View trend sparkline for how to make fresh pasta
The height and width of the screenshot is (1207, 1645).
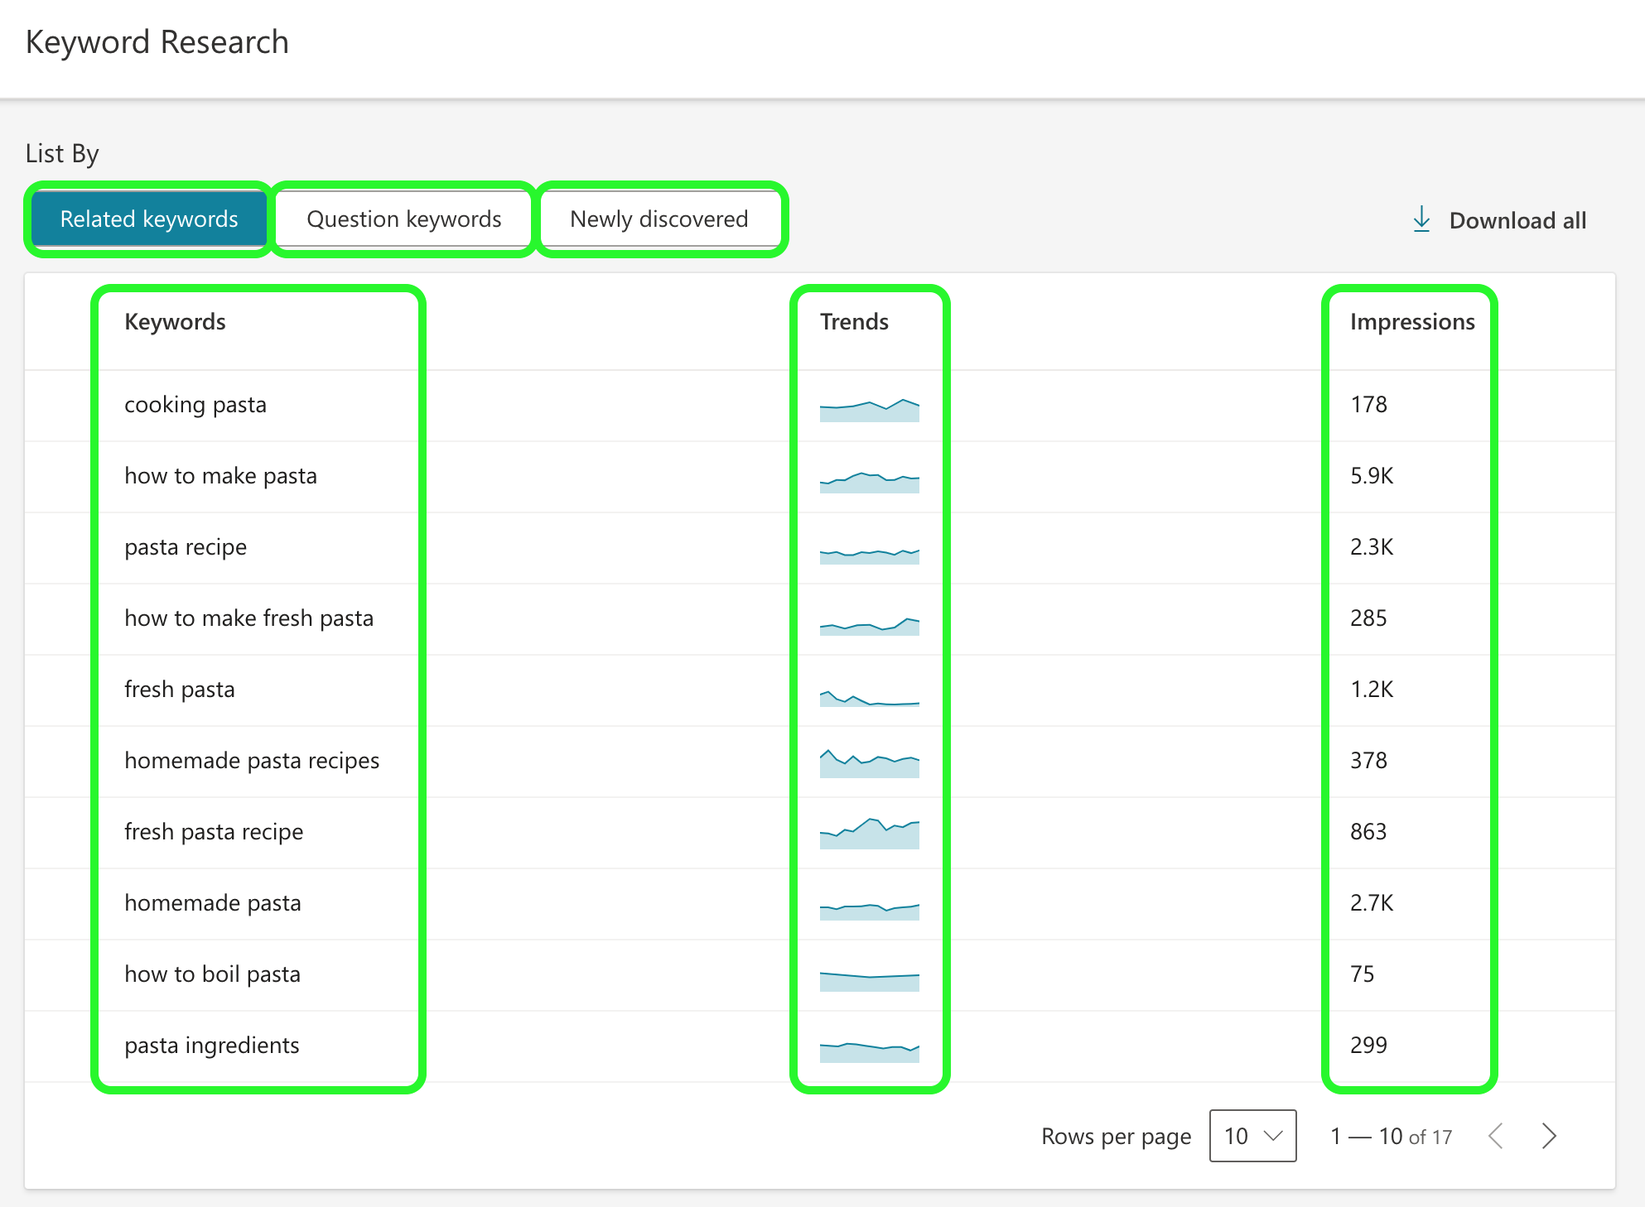870,626
